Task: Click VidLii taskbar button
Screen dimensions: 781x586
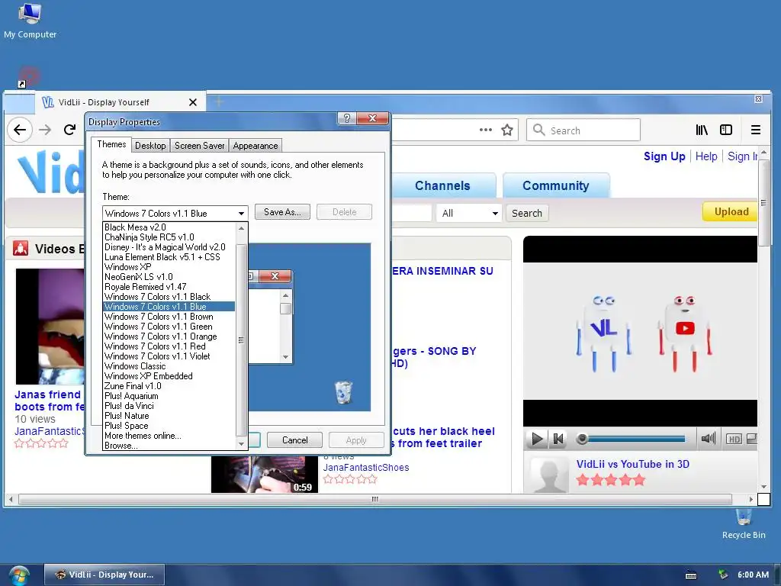Action: 104,575
